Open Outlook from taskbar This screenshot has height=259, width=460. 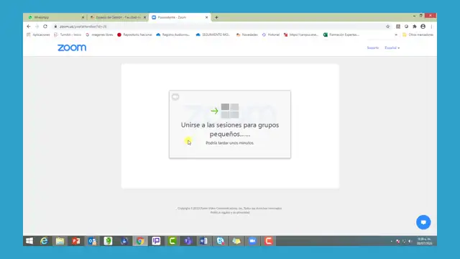[92, 241]
